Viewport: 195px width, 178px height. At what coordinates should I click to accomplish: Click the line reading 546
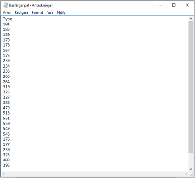[x=6, y=134]
